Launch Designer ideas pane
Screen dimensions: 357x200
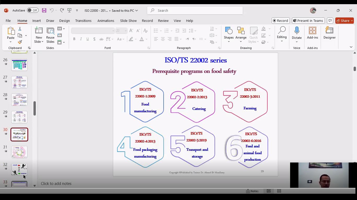pos(330,33)
